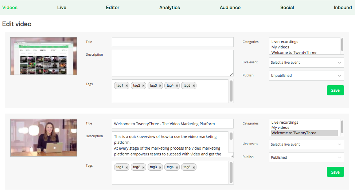Open the Social tab
This screenshot has height=194, width=355.
click(x=287, y=7)
